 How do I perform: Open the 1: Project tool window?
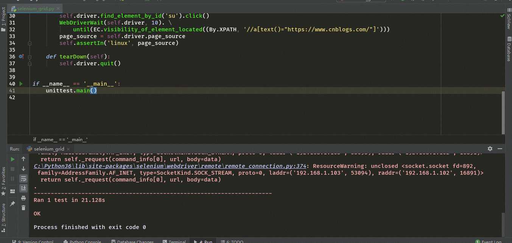pyautogui.click(x=3, y=18)
